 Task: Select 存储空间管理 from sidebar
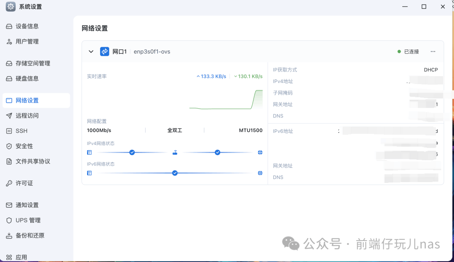tap(33, 64)
